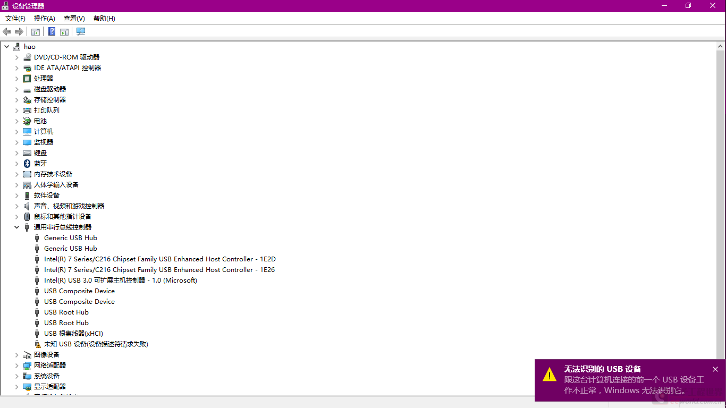Collapse the 通用串行总线控制器 branch
Viewport: 726px width, 408px height.
click(16, 227)
